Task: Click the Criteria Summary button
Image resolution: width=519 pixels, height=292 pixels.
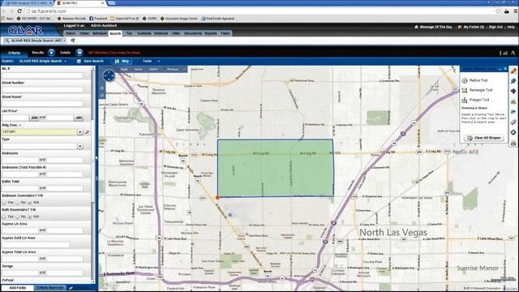Action: pyautogui.click(x=50, y=288)
